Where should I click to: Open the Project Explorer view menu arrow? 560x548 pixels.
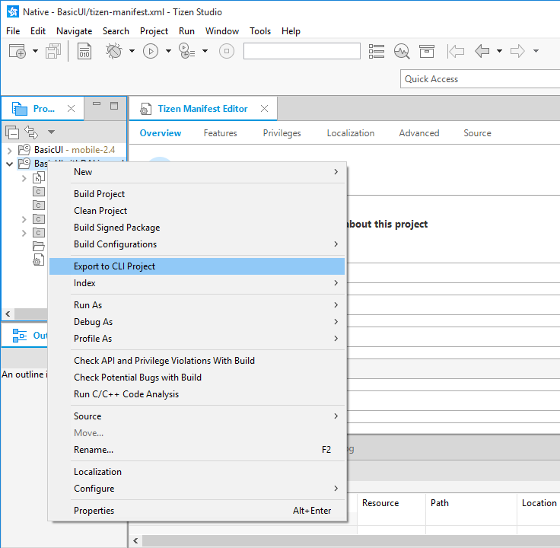[x=51, y=132]
